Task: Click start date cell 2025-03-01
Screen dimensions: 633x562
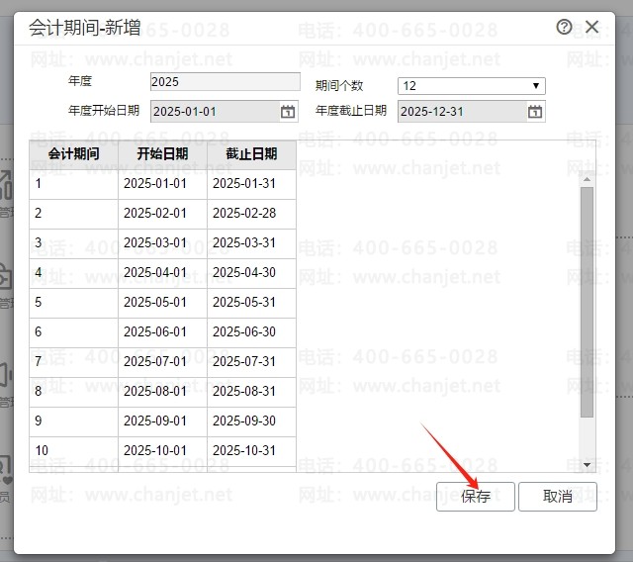Action: 162,243
